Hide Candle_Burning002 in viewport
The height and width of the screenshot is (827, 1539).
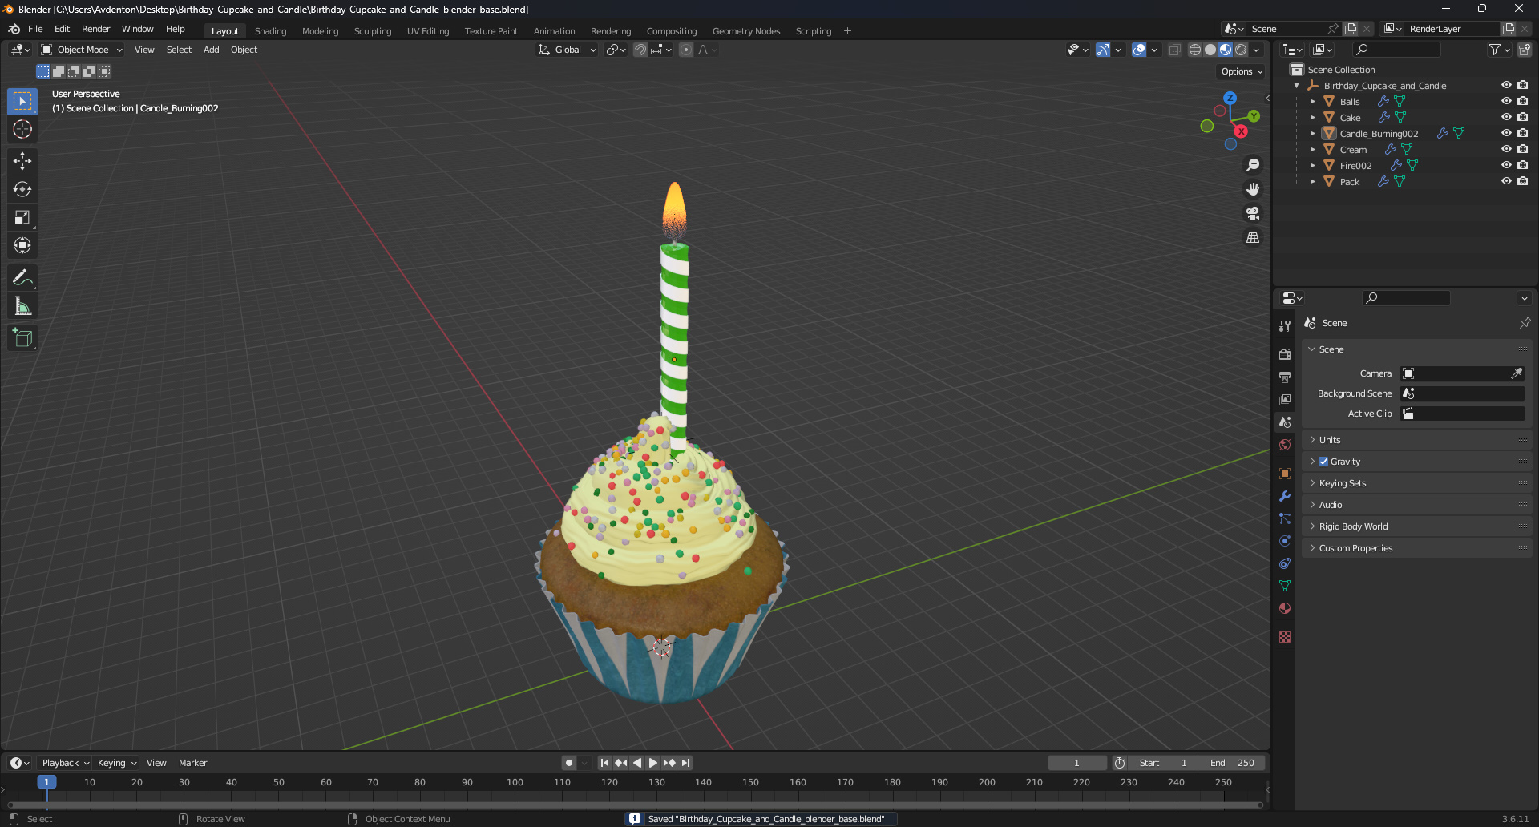pos(1506,133)
